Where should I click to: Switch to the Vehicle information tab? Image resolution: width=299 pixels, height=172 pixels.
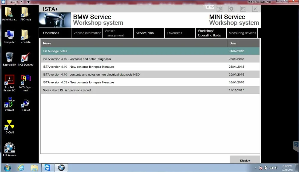(x=87, y=33)
